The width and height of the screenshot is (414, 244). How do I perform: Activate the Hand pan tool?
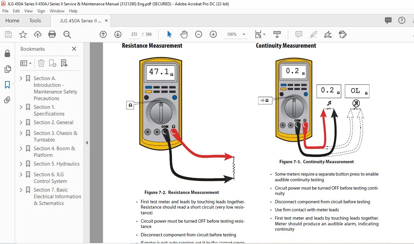point(184,34)
